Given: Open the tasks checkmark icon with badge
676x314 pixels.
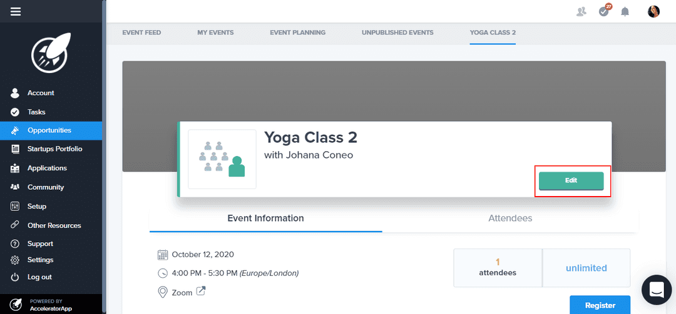Looking at the screenshot, I should pyautogui.click(x=604, y=11).
